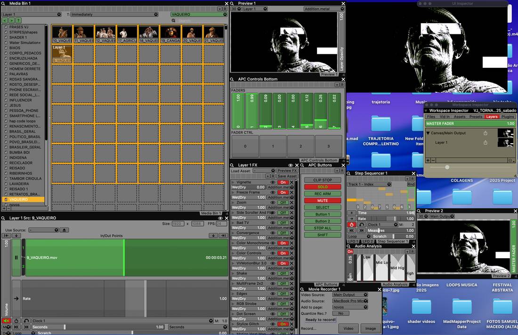This screenshot has height=335, width=518.
Task: Toggle visibility eye for Color Controls
Action: tap(273, 253)
